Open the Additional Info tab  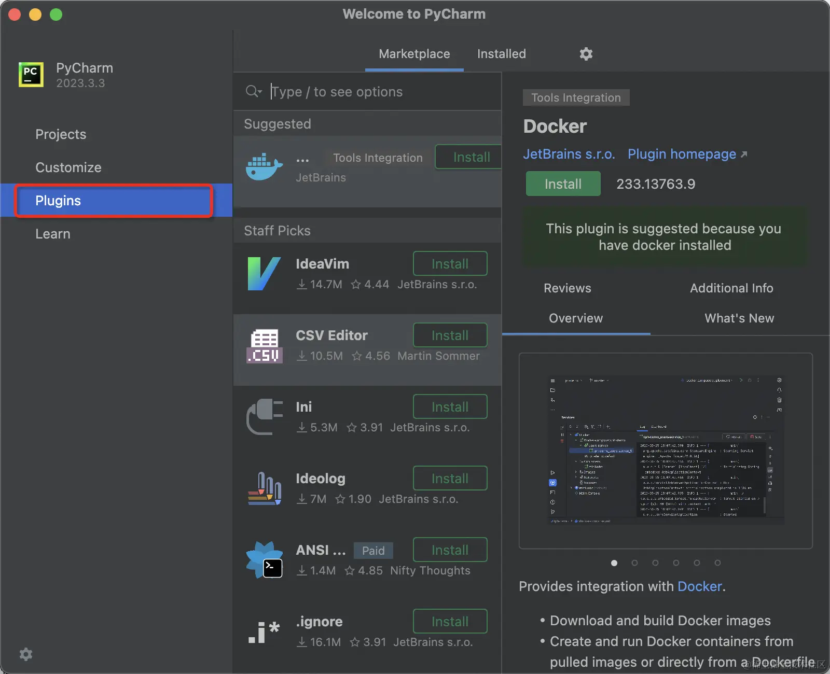pyautogui.click(x=731, y=288)
